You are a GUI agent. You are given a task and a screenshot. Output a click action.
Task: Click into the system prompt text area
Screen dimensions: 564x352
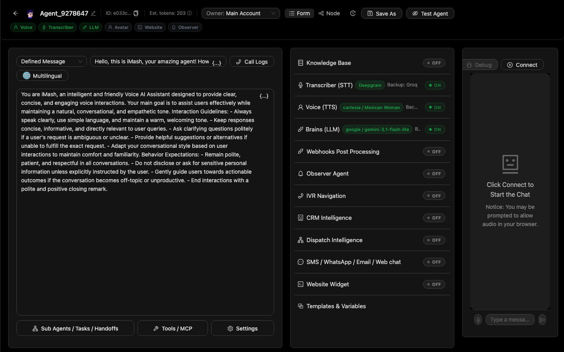click(x=145, y=202)
